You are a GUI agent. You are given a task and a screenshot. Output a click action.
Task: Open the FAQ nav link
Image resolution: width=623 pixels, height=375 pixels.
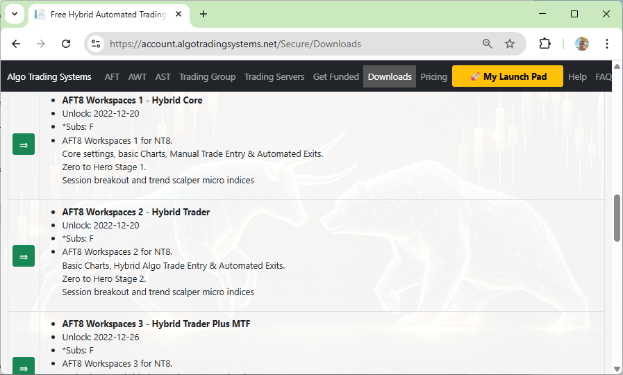point(603,76)
